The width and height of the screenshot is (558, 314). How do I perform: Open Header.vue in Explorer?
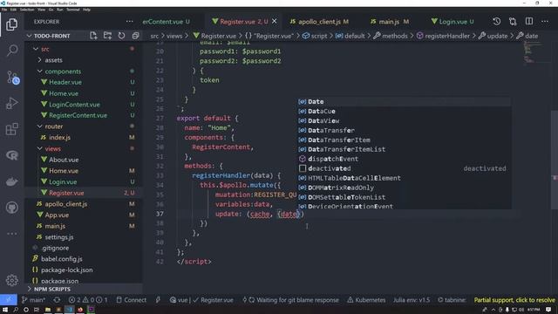point(65,82)
